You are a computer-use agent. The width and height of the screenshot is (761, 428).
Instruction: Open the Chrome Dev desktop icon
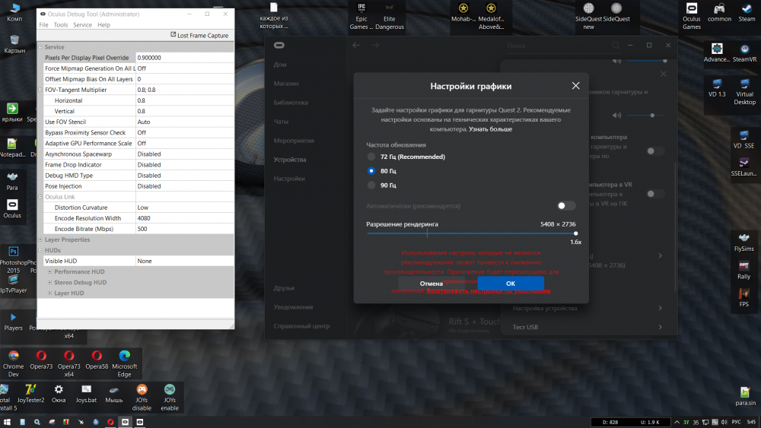(x=13, y=363)
